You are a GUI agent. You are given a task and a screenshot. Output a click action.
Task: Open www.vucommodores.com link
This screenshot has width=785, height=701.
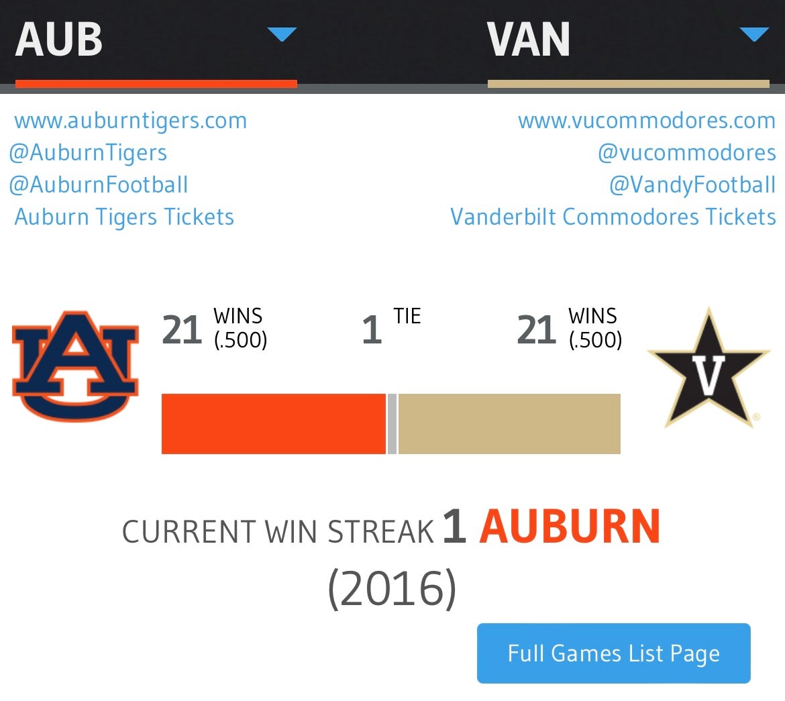point(647,121)
